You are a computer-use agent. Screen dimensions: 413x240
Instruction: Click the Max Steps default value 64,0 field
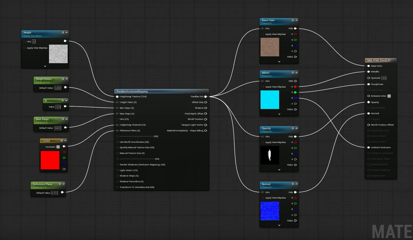58,128
